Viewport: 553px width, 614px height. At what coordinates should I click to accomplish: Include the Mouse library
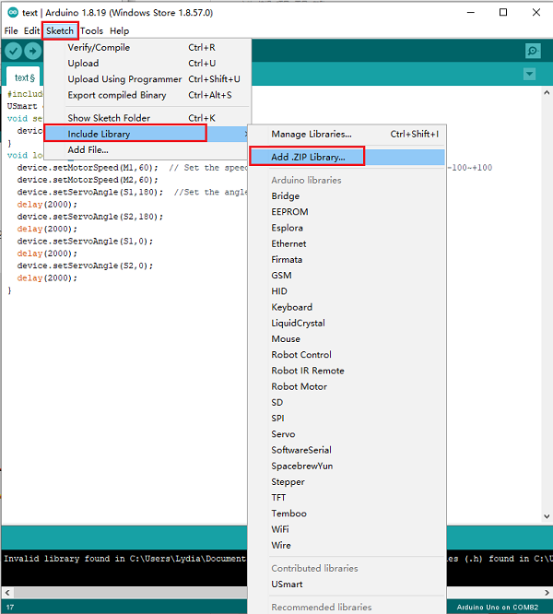click(347, 338)
